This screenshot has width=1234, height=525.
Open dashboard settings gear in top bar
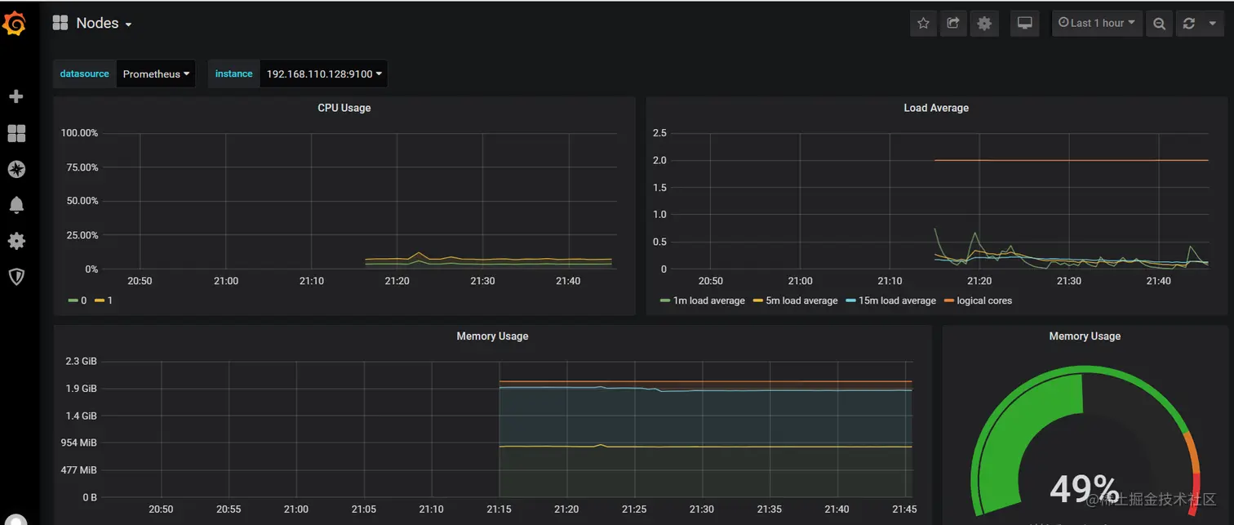tap(984, 24)
